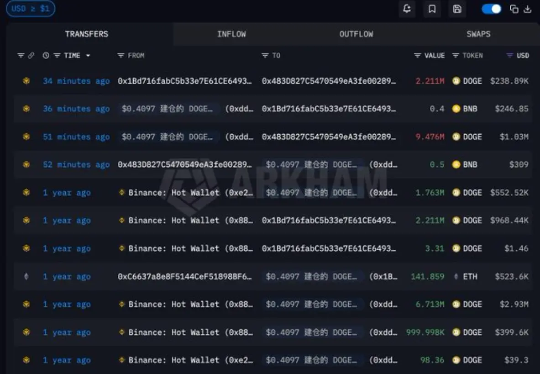
Task: Click the copy icon near the toggle
Action: tap(514, 9)
